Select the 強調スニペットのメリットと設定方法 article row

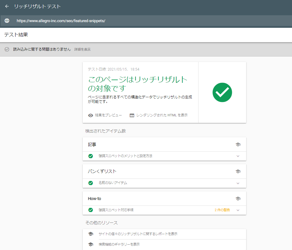(125, 156)
